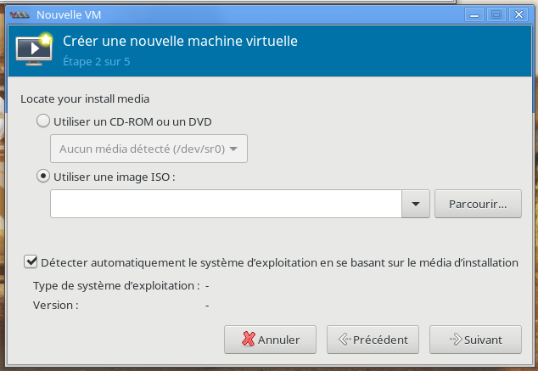Viewport: 538px width, 371px height.
Task: Go to next step with Suivant
Action: point(475,340)
